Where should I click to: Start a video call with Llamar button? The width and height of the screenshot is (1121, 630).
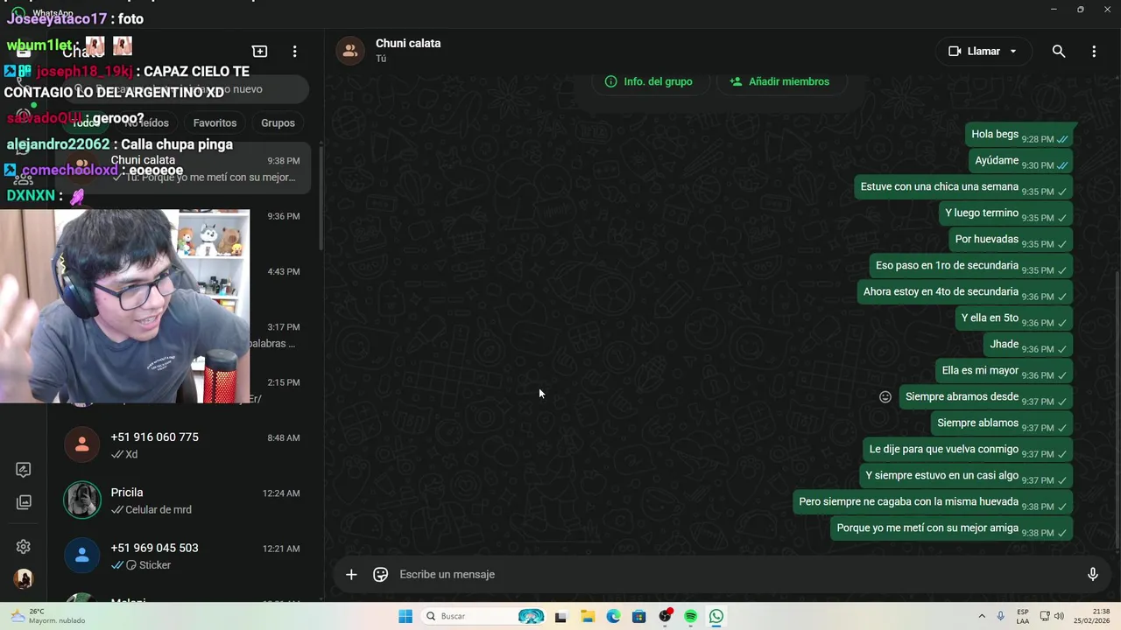(974, 51)
